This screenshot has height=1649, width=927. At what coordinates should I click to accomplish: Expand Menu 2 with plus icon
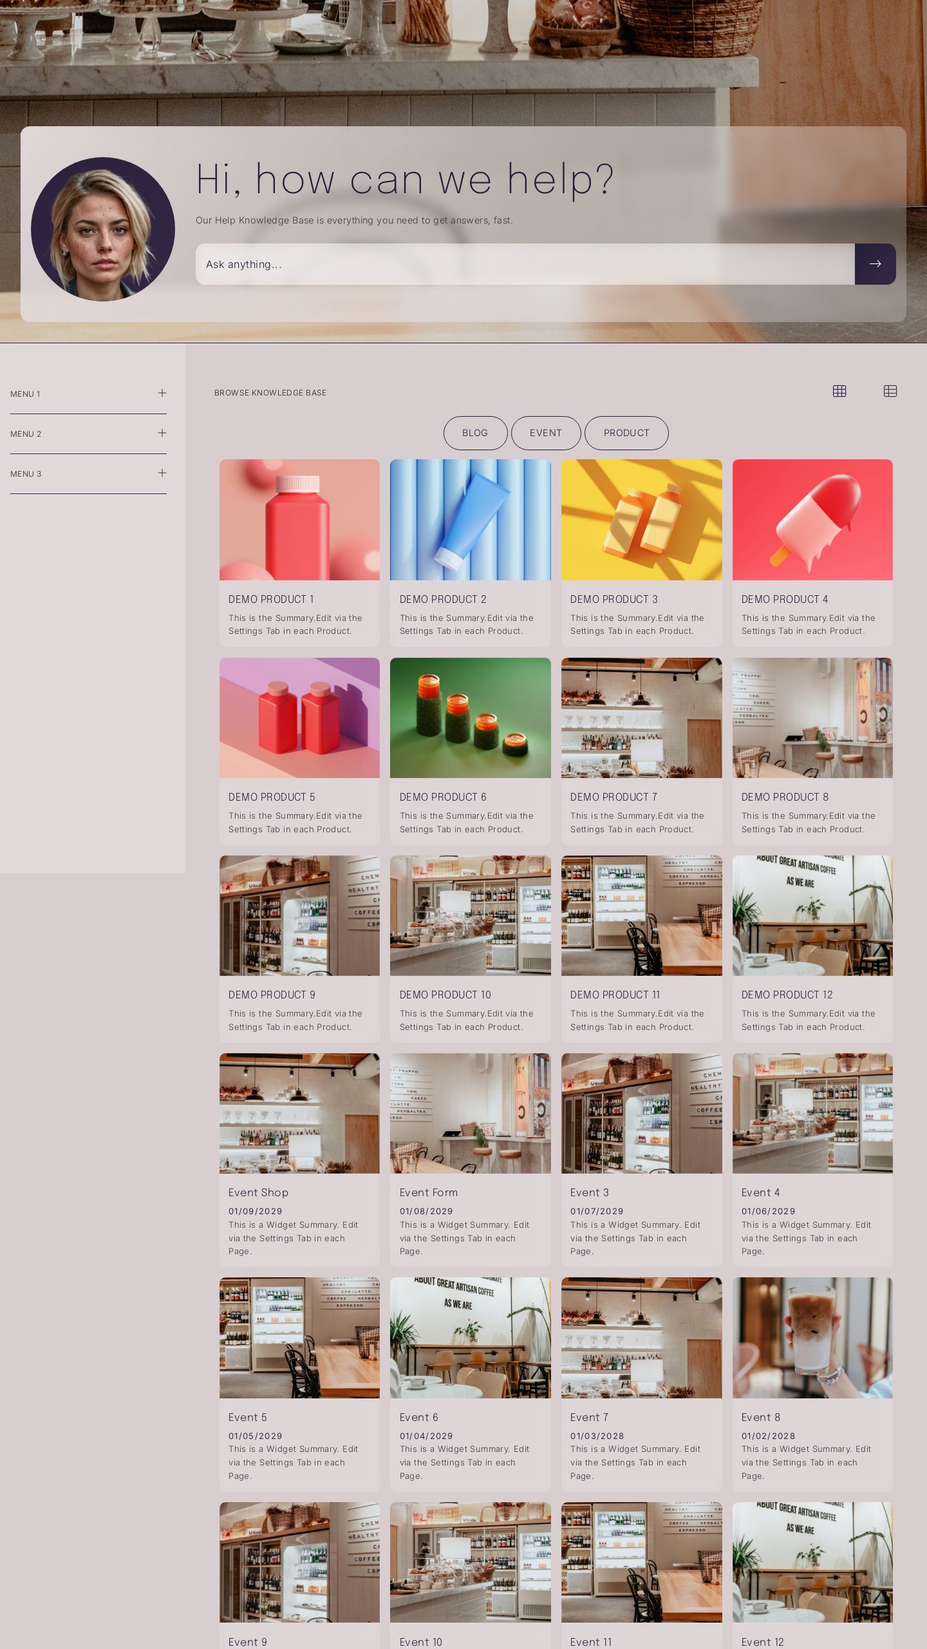tap(162, 433)
